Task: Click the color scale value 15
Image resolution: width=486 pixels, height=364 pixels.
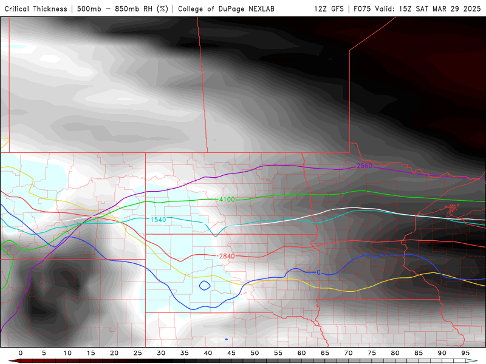Action: 91,353
